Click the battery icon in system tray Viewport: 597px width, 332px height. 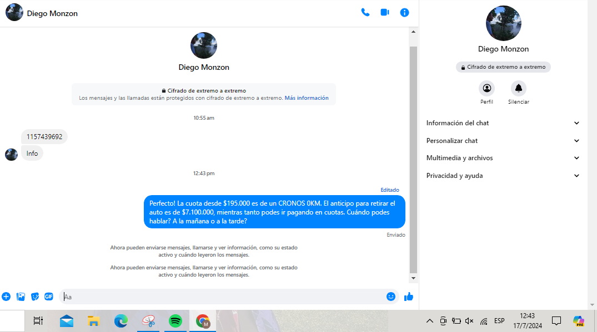pyautogui.click(x=456, y=321)
